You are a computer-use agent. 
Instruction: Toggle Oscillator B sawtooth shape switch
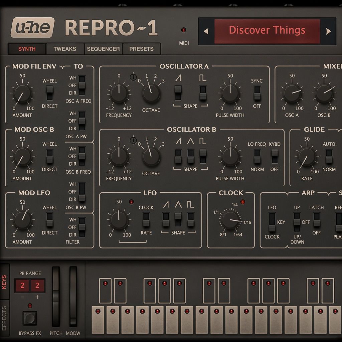click(x=178, y=156)
